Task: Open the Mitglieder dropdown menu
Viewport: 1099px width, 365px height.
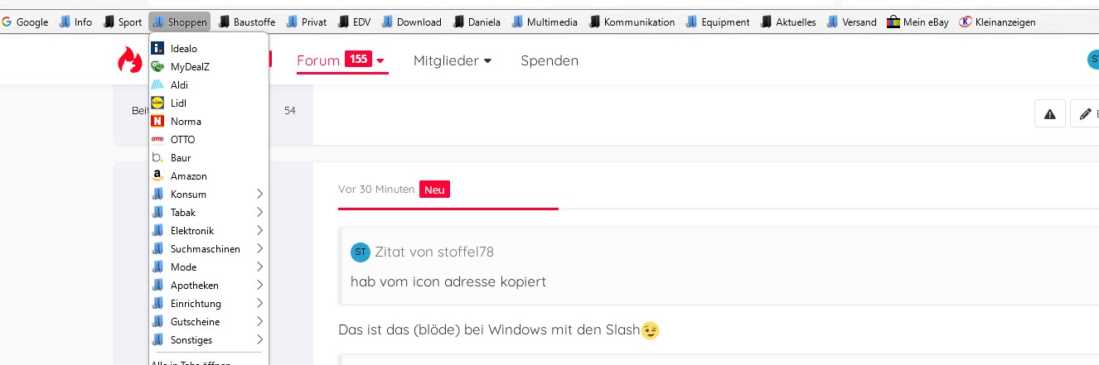Action: [x=453, y=60]
